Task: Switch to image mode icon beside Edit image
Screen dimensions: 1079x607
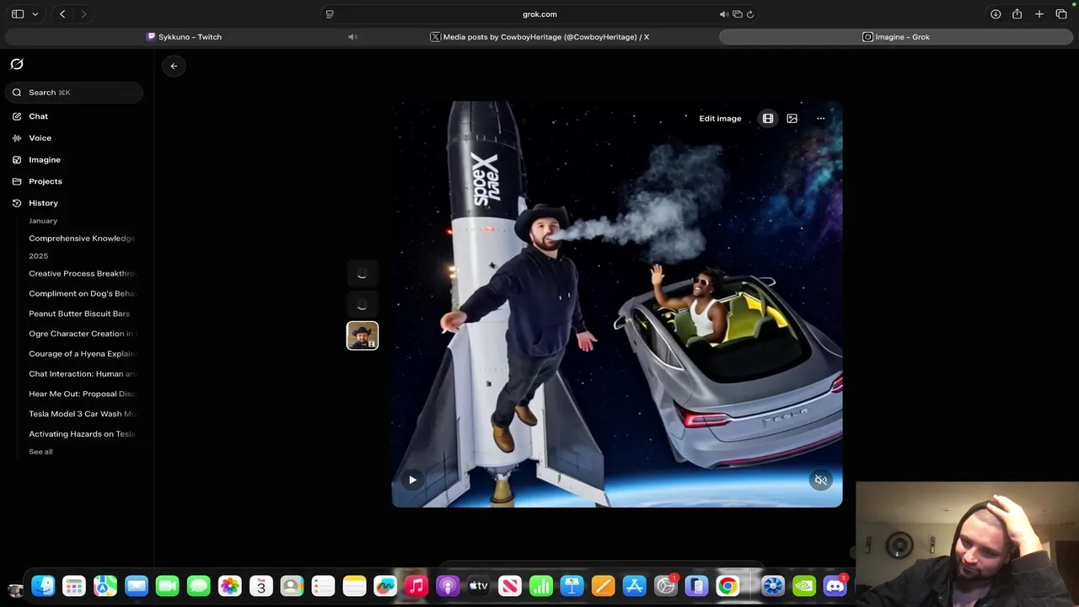Action: tap(792, 119)
